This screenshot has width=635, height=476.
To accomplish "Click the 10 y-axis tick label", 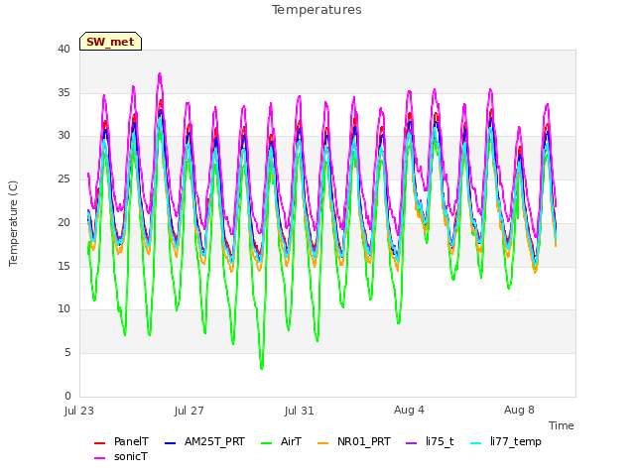I will [x=63, y=309].
